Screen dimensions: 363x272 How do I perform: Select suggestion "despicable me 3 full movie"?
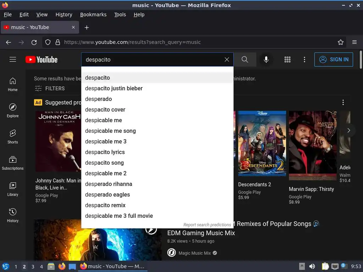pyautogui.click(x=157, y=216)
